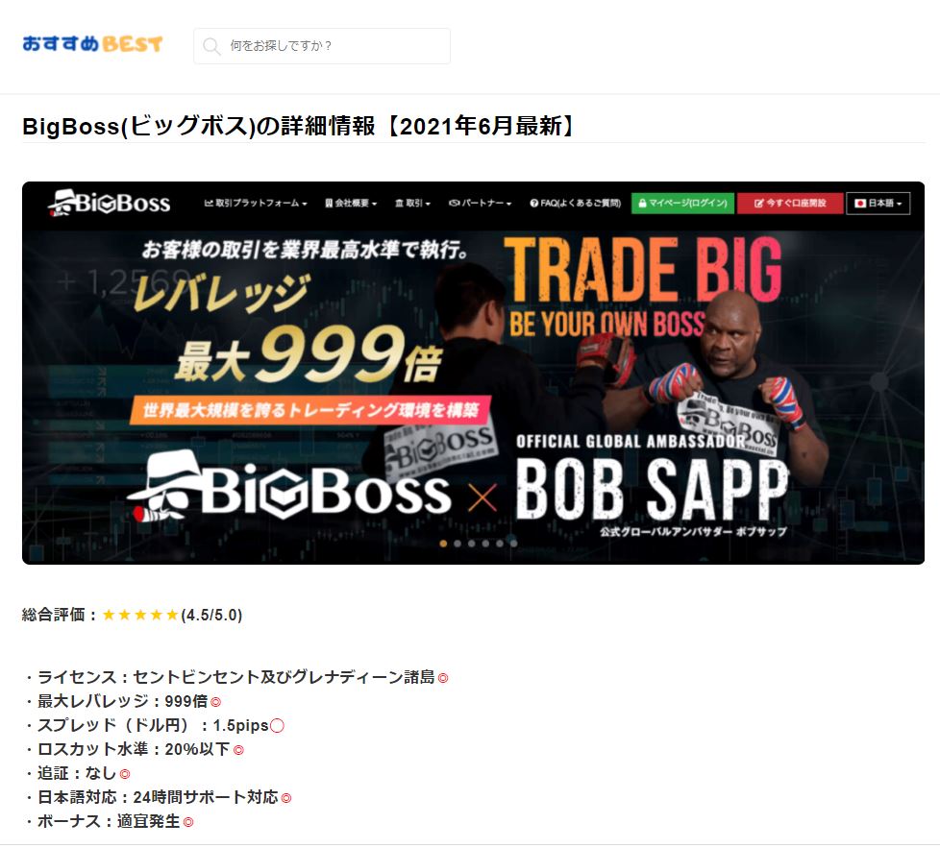Viewport: 940px width, 848px height.
Task: Expand the 会社概要 menu
Action: pos(352,203)
